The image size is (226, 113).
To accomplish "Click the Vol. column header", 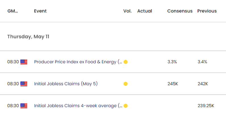I will tap(127, 11).
